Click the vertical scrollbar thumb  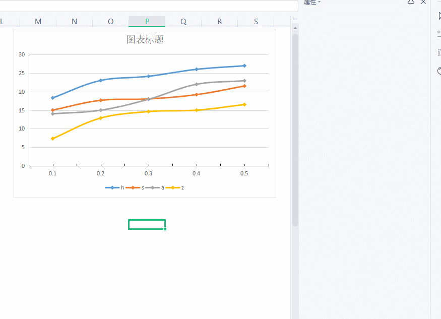295,130
